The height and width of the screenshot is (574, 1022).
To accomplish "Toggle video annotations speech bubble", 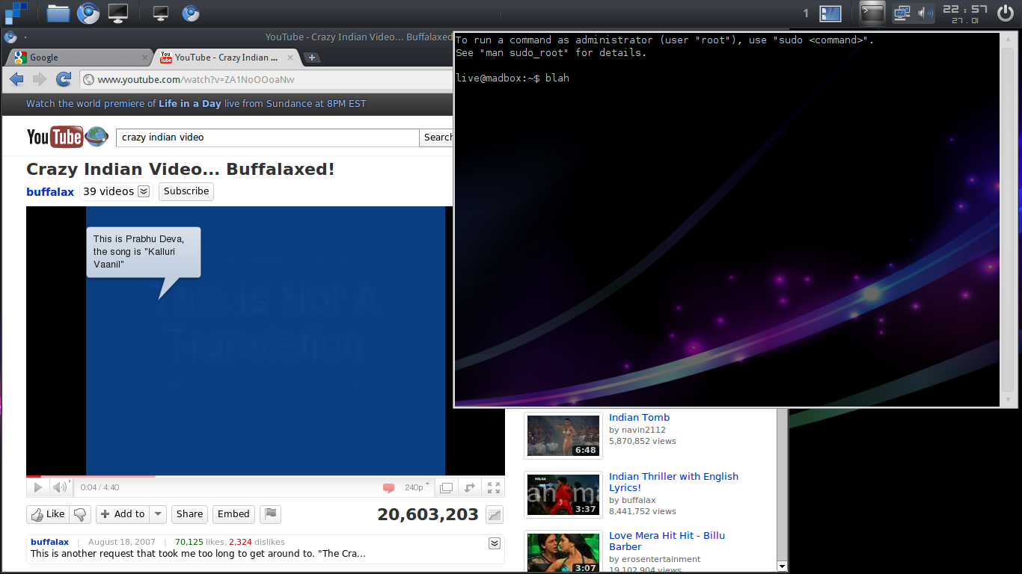I will 388,488.
